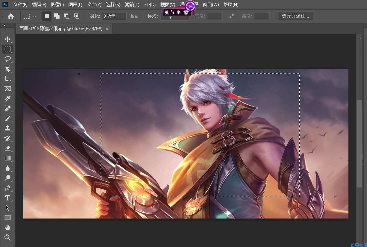367x247 pixels.
Task: Select the Frame tool
Action: [x=7, y=89]
